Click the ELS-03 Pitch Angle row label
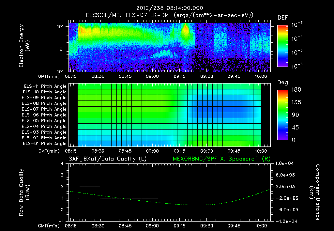Image resolution: width=334 pixels, height=231 pixels. (x=44, y=132)
